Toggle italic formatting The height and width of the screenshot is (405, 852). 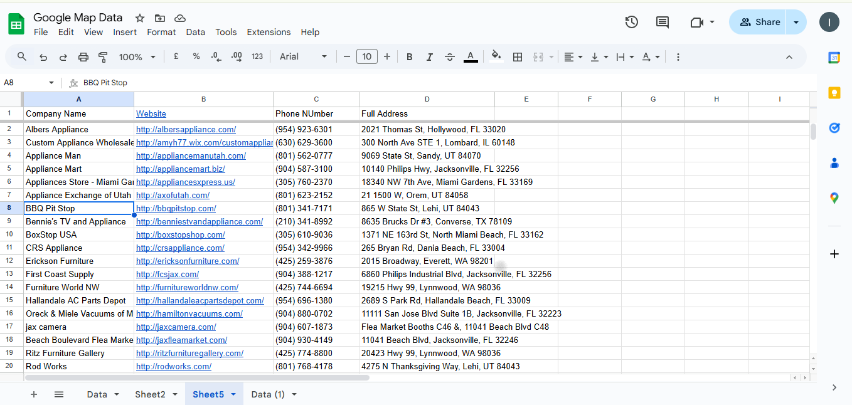(x=430, y=57)
